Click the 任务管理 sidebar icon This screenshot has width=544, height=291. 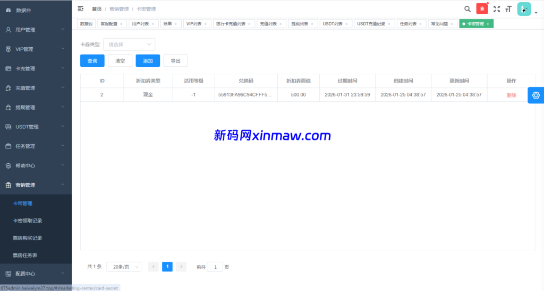8,146
